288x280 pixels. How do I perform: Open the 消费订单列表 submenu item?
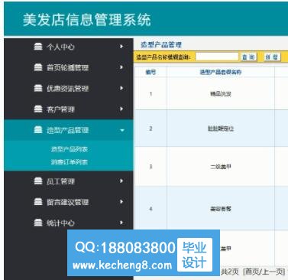tap(70, 162)
